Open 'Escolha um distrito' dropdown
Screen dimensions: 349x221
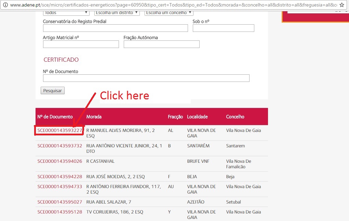[x=117, y=13]
